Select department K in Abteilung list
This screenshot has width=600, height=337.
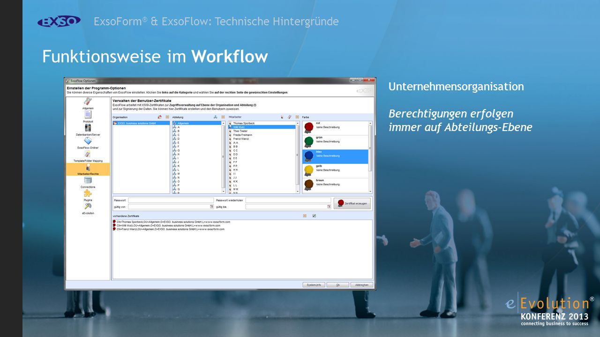pos(197,166)
